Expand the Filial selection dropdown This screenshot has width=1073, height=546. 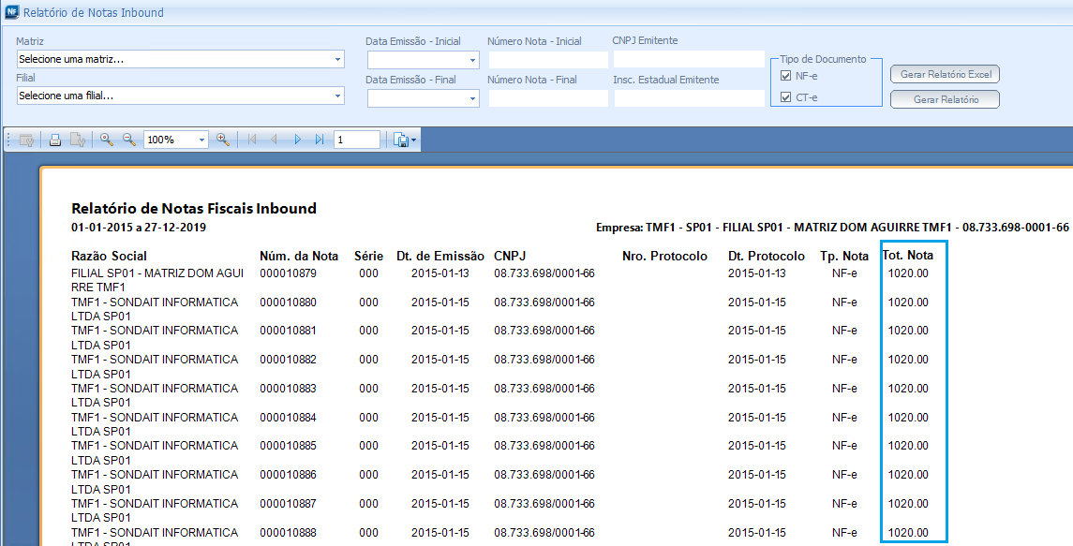[x=337, y=96]
